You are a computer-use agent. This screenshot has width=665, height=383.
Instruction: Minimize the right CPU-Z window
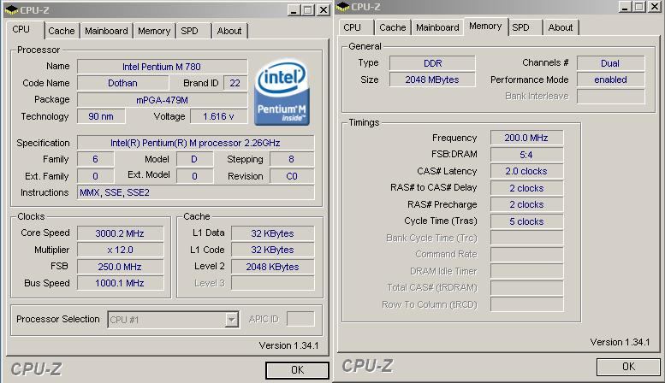625,6
